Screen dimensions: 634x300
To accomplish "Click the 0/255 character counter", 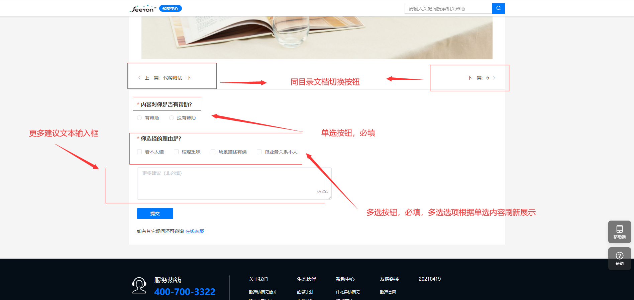I will click(x=323, y=192).
